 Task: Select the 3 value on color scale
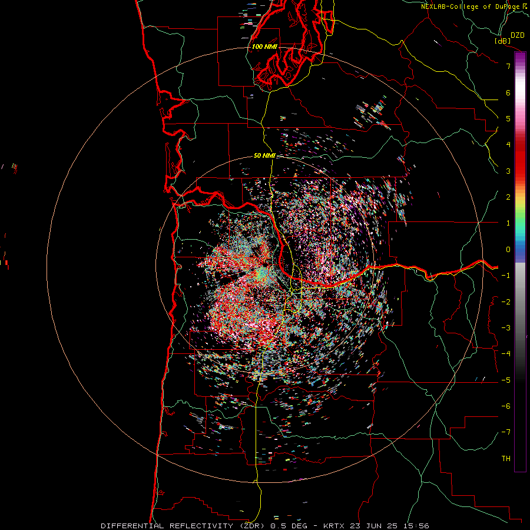pyautogui.click(x=508, y=171)
